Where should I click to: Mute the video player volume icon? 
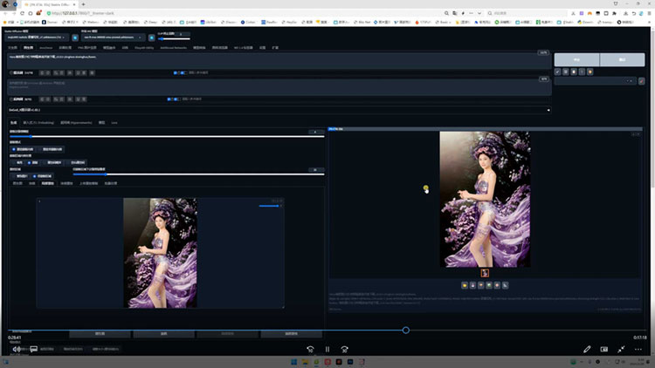pos(17,349)
